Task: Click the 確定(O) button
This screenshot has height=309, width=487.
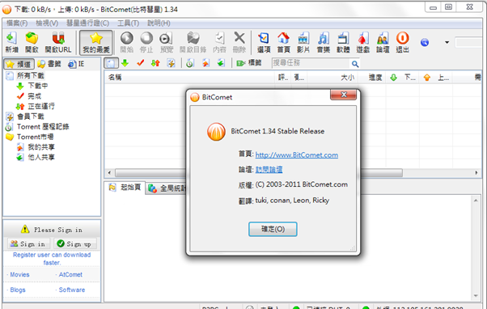Action: (x=273, y=229)
